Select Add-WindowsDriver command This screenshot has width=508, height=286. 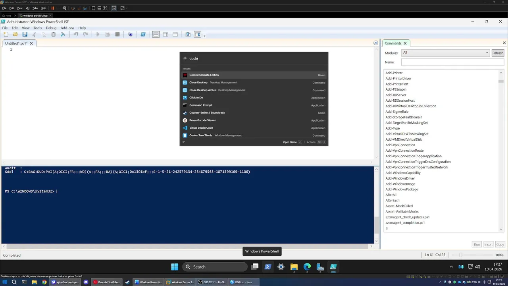(x=400, y=178)
